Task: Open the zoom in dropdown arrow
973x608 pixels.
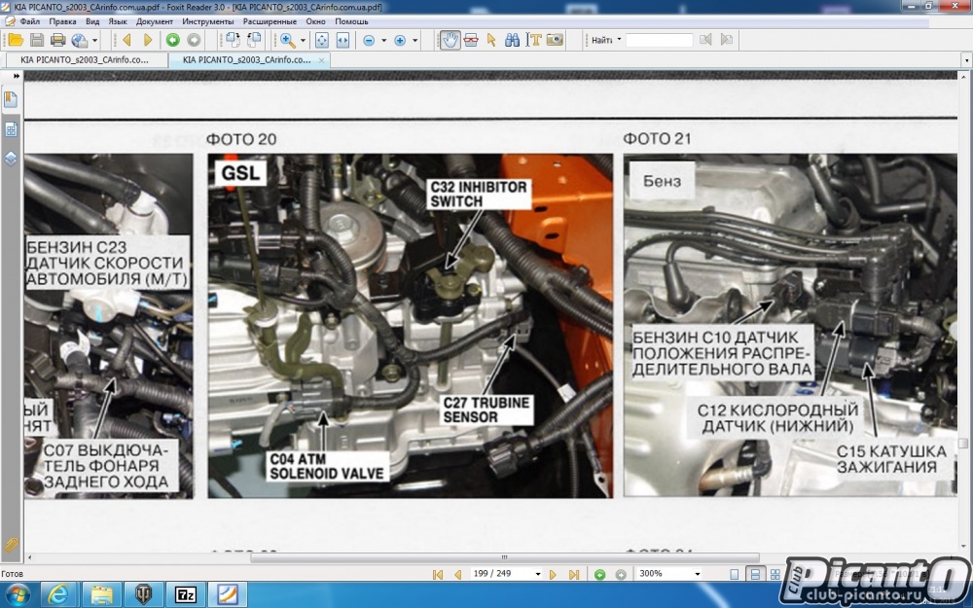Action: pyautogui.click(x=415, y=41)
